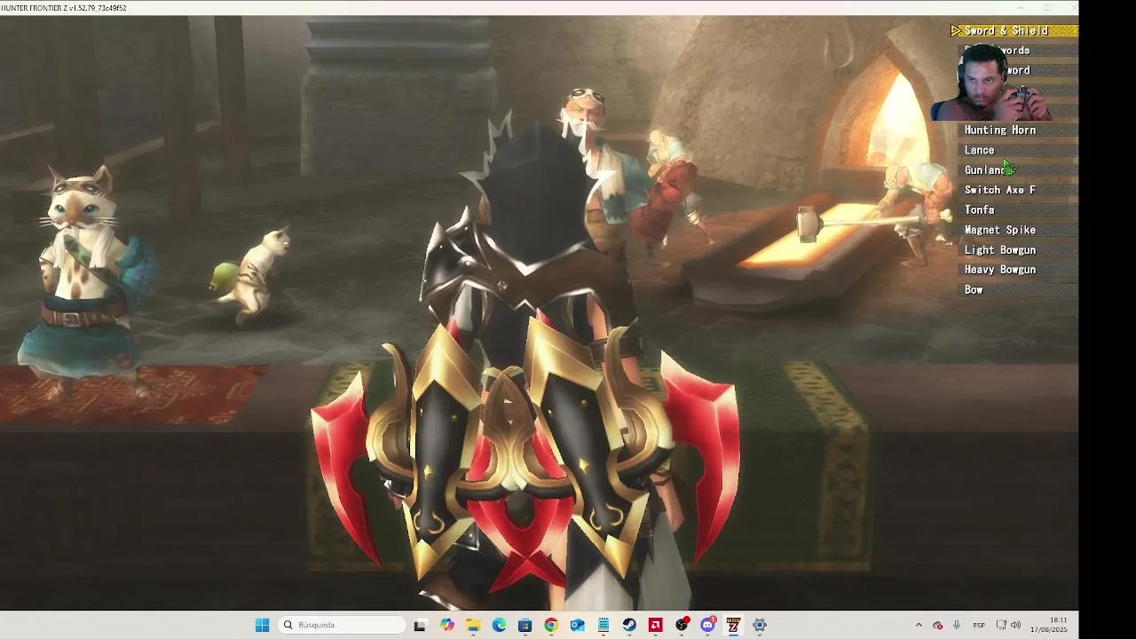This screenshot has height=639, width=1136.
Task: Choose Switch Axe F weapon
Action: 1019,190
